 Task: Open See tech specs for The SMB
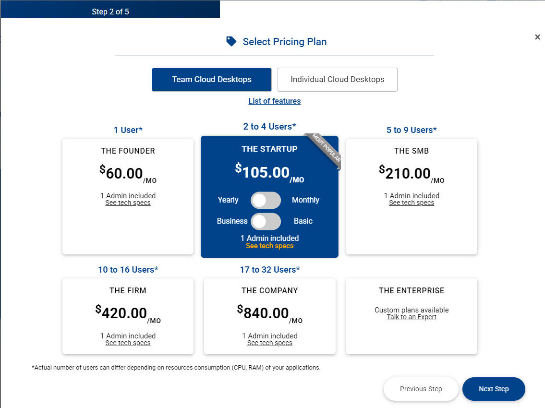pyautogui.click(x=412, y=203)
